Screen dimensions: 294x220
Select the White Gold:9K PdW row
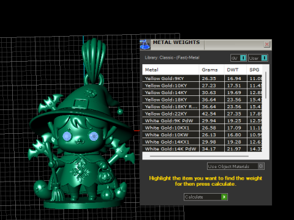coord(202,120)
